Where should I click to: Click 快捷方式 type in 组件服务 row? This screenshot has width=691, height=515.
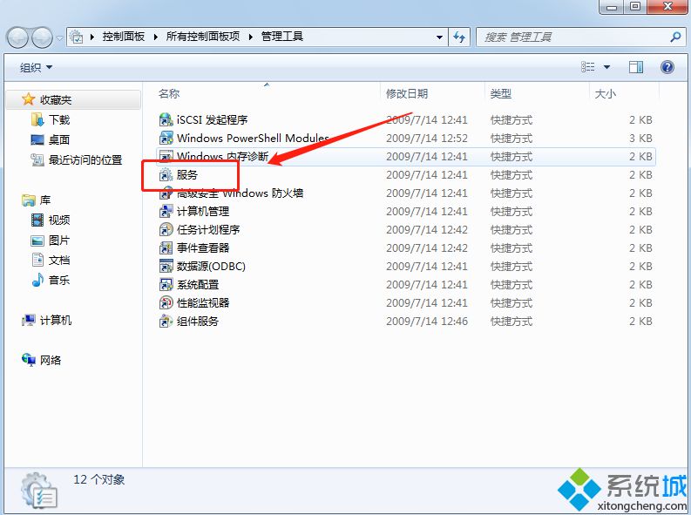(x=511, y=322)
